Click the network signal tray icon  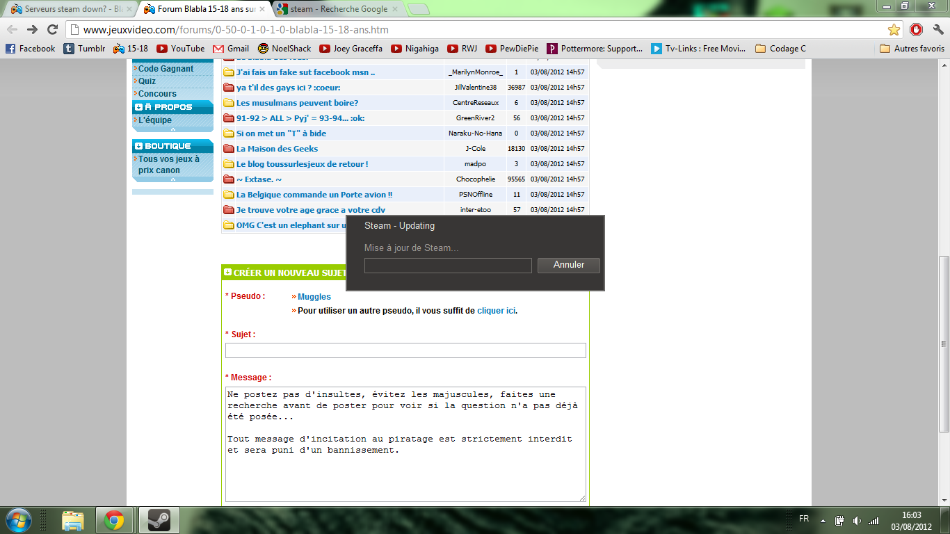[873, 520]
